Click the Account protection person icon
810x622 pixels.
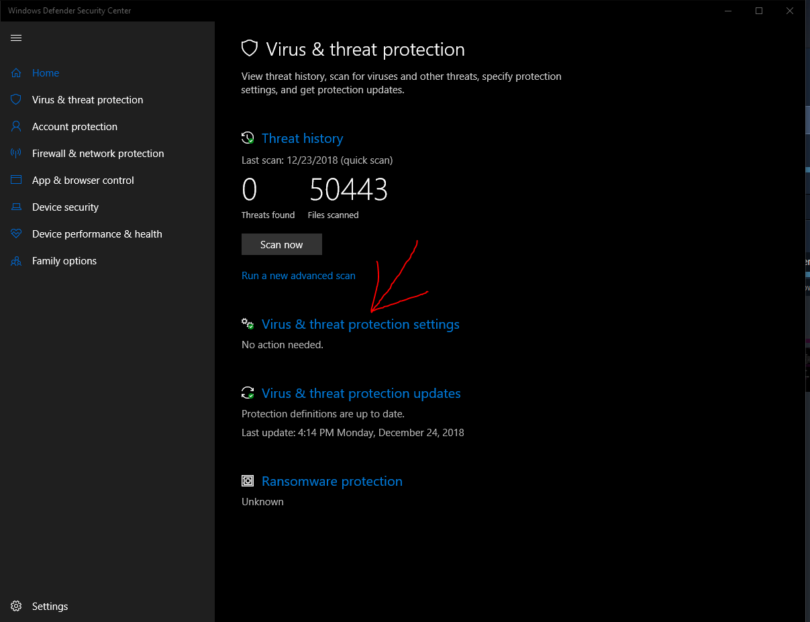coord(16,127)
